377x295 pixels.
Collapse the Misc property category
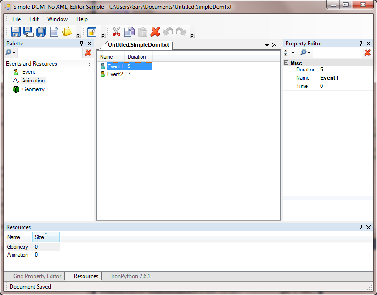coord(286,63)
